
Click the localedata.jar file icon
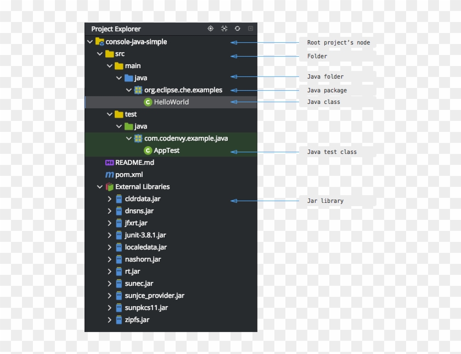tap(119, 247)
